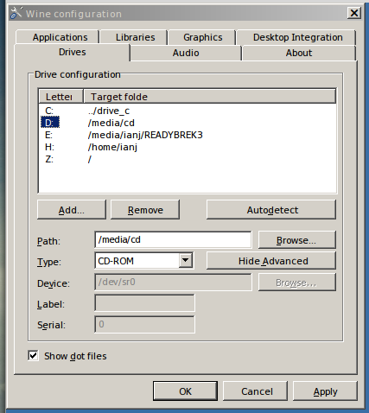
Task: Browse for the drive path
Action: click(297, 239)
